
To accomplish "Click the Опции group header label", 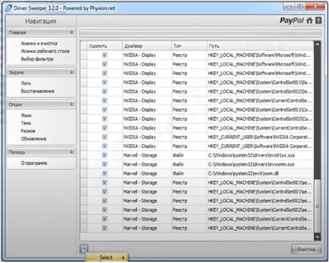I will click(x=15, y=105).
